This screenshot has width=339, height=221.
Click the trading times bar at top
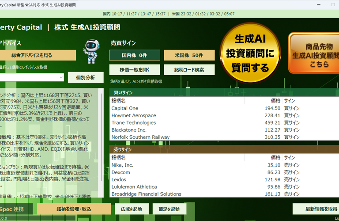(169, 14)
